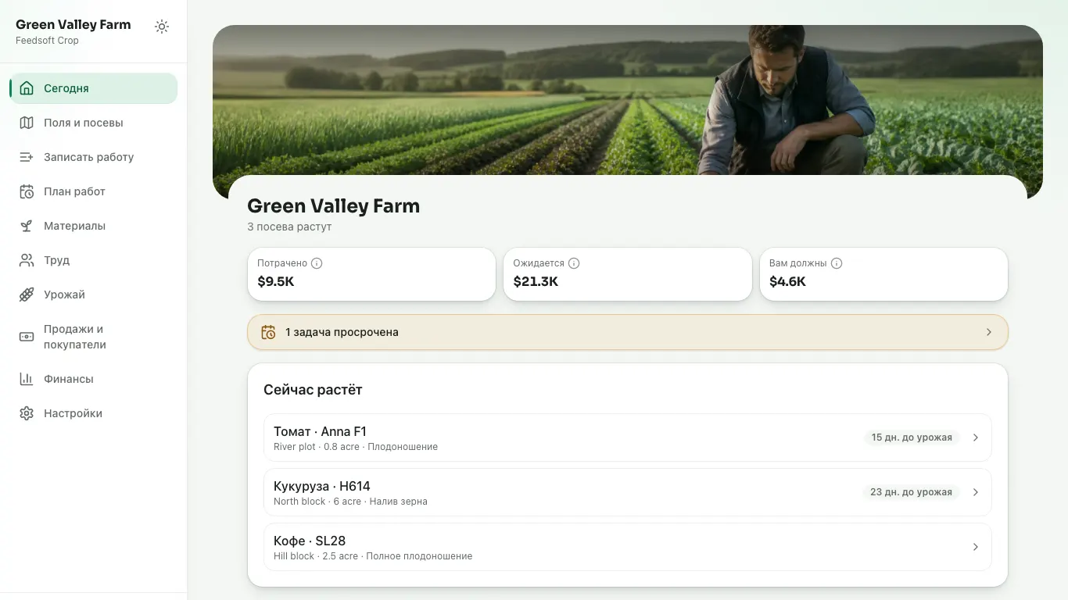Viewport: 1068px width, 600px height.
Task: Expand the chevron on overdue task banner
Action: (989, 332)
